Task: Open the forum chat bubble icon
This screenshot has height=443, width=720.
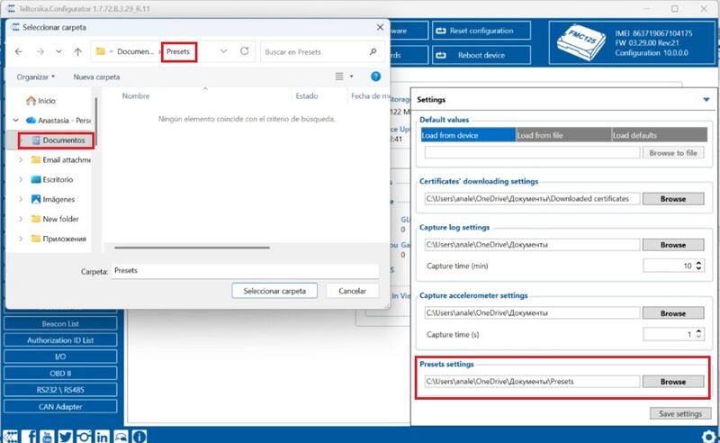Action: point(121,436)
